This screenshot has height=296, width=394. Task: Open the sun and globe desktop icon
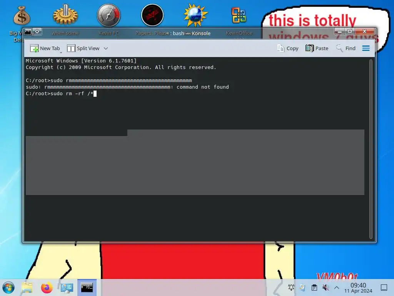click(x=195, y=15)
